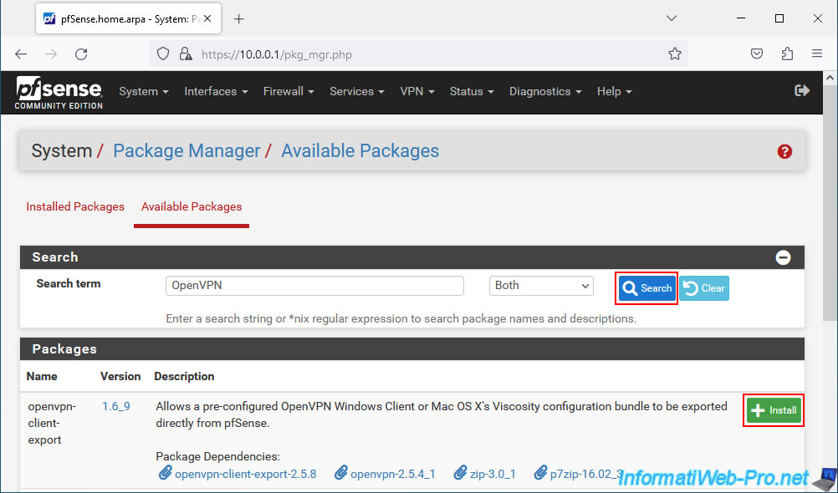Image resolution: width=838 pixels, height=493 pixels.
Task: Click the Version column header
Action: click(120, 377)
